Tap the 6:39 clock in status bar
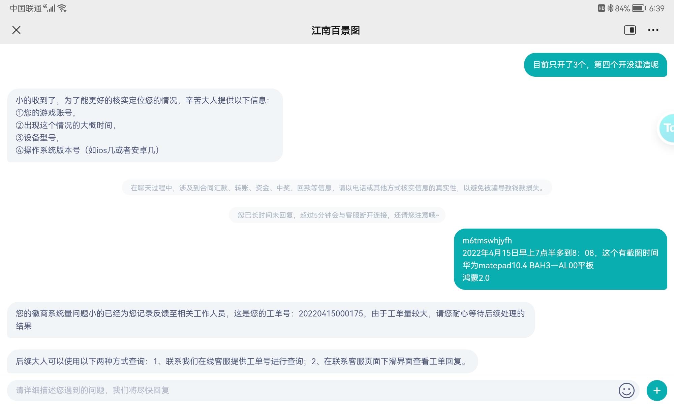Screen dimensions: 674x404 point(656,8)
